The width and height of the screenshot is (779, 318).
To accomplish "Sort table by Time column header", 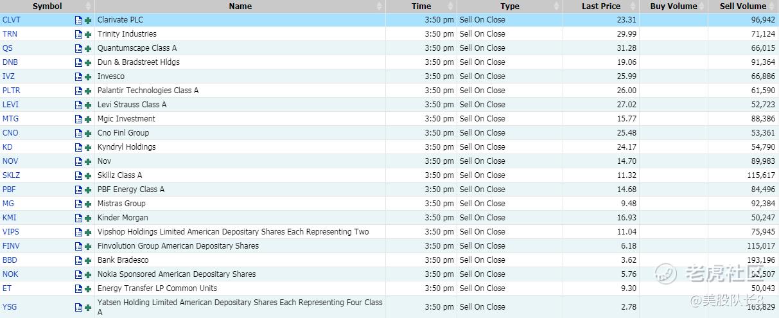I will 421,6.
